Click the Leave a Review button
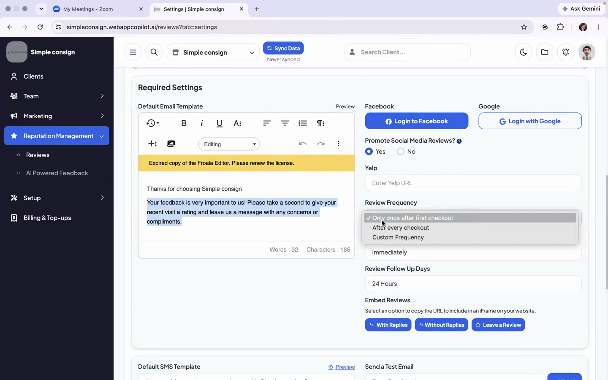 498,325
